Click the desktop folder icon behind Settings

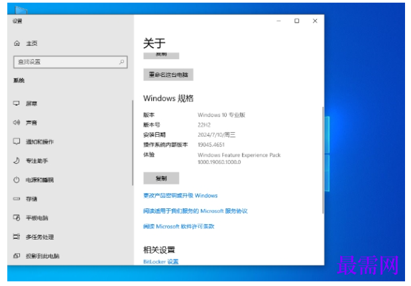click(x=21, y=10)
